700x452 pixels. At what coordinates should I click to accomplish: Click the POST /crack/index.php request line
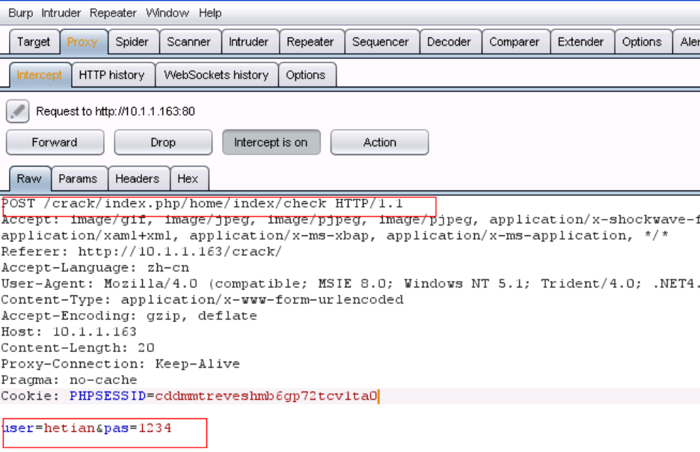click(x=202, y=204)
